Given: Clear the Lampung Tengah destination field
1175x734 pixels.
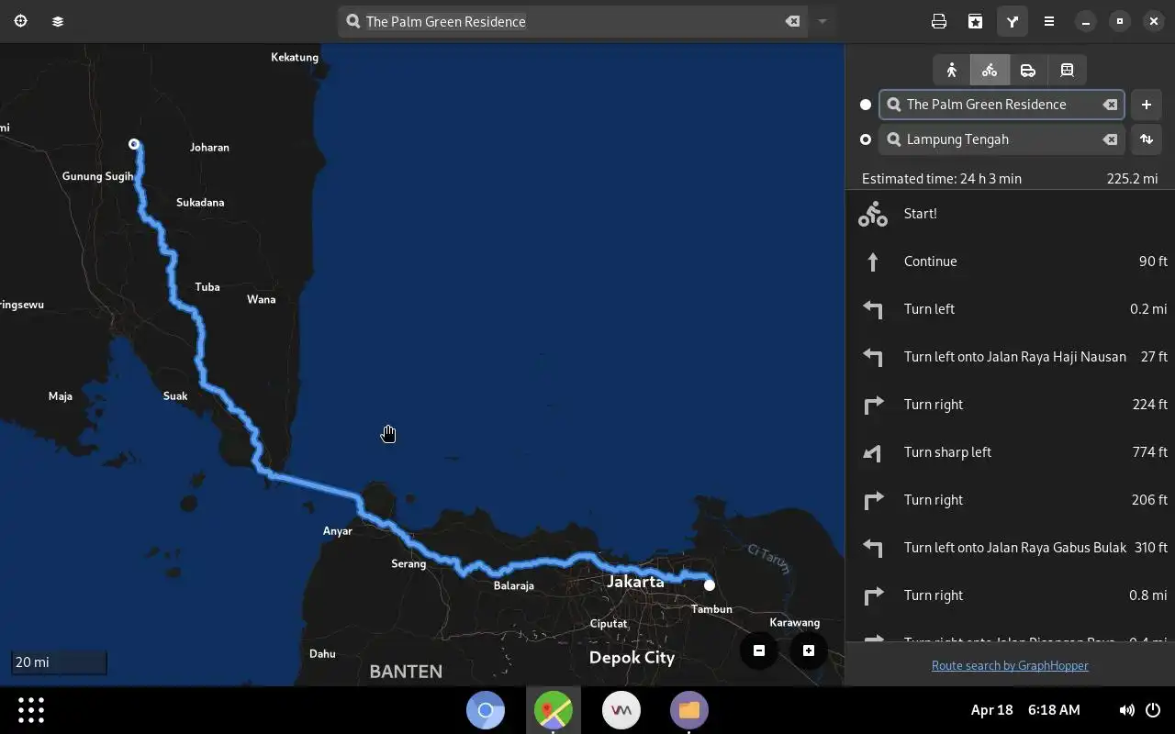Looking at the screenshot, I should point(1110,139).
